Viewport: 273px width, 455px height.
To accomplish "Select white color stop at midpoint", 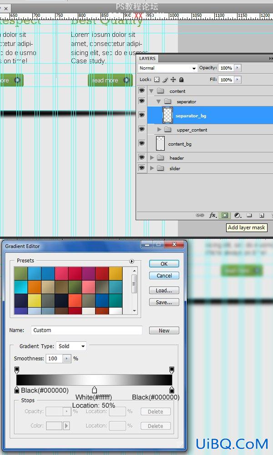I will coord(94,390).
